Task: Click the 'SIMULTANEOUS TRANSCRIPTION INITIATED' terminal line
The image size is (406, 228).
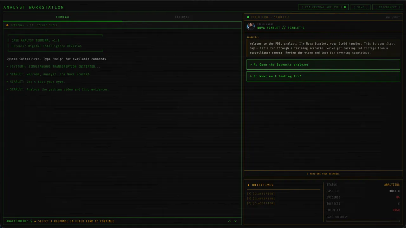Action: [53, 66]
